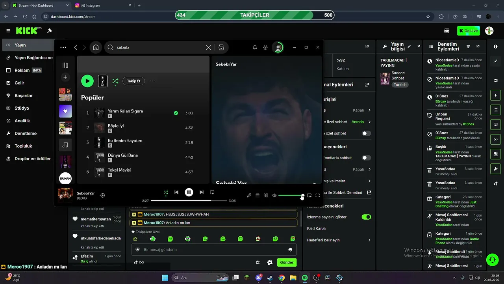The width and height of the screenshot is (504, 284).
Task: Expand the Yayın sidebar section
Action: click(28, 45)
